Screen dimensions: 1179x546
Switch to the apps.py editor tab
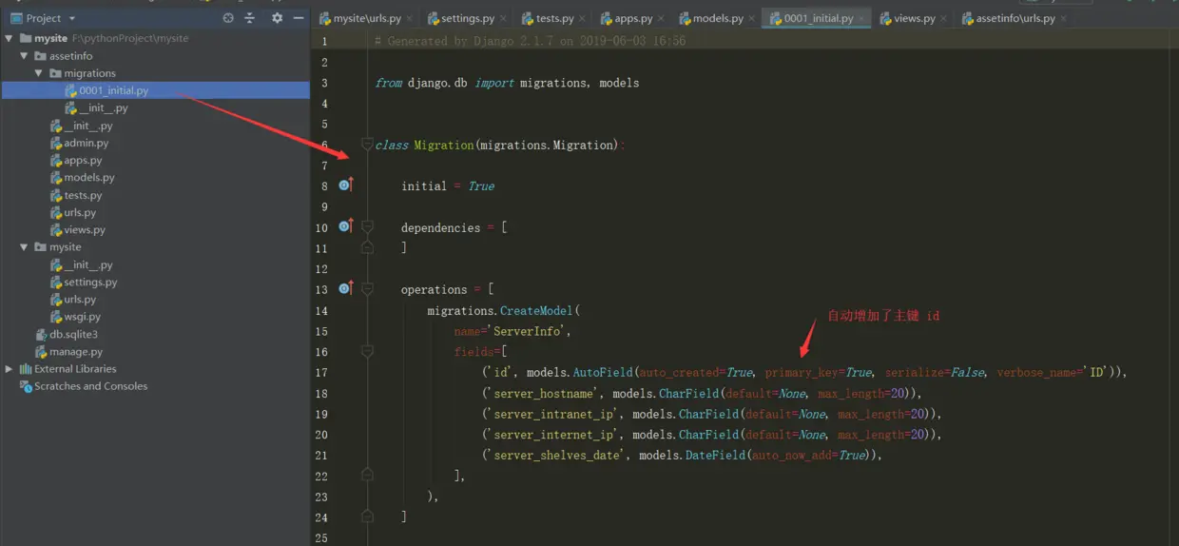coord(633,18)
